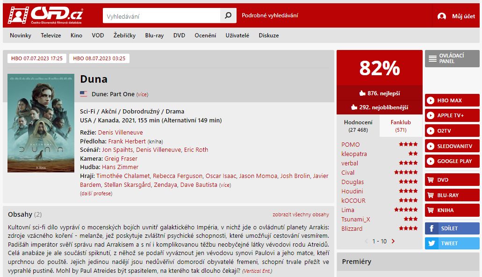Open actor Jason Momoa link
This screenshot has height=277, width=482.
[x=258, y=176]
